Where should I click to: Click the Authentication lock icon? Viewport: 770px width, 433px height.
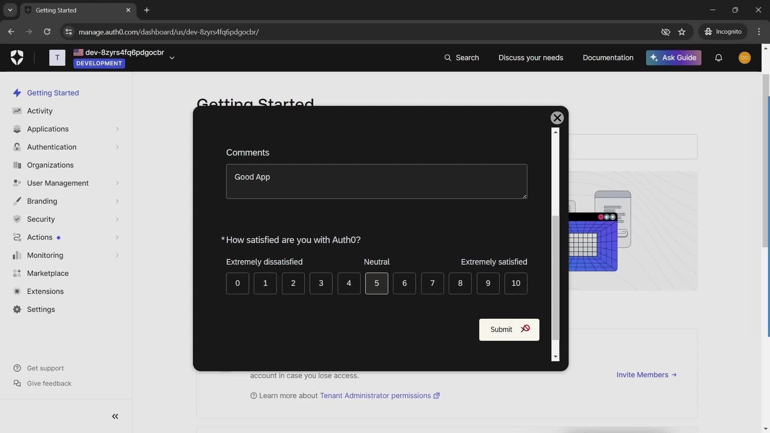(17, 147)
